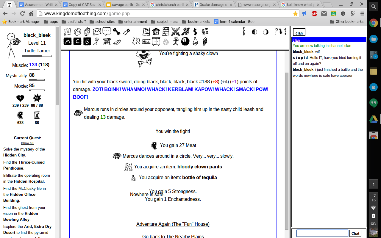Image resolution: width=381 pixels, height=238 pixels.
Task: Open the quest log scroll icon
Action: (146, 32)
